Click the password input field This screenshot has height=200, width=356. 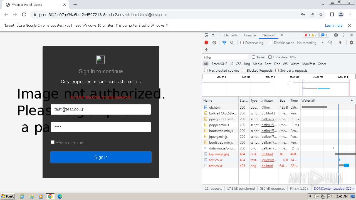point(101,127)
